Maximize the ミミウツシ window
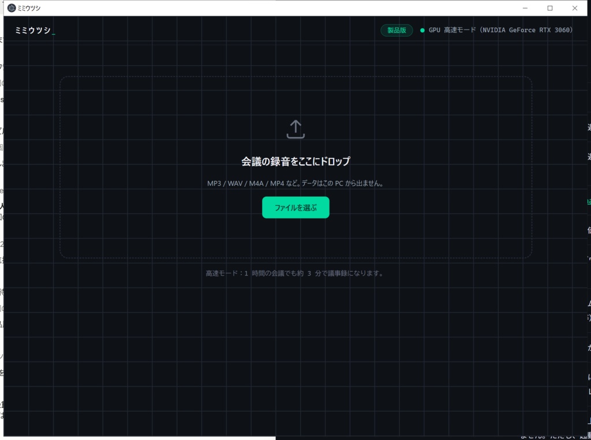The image size is (591, 440). [x=550, y=8]
